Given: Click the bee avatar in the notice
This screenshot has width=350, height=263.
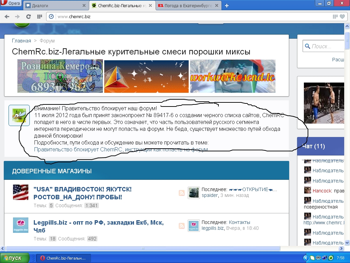Looking at the screenshot, I should point(19,115).
